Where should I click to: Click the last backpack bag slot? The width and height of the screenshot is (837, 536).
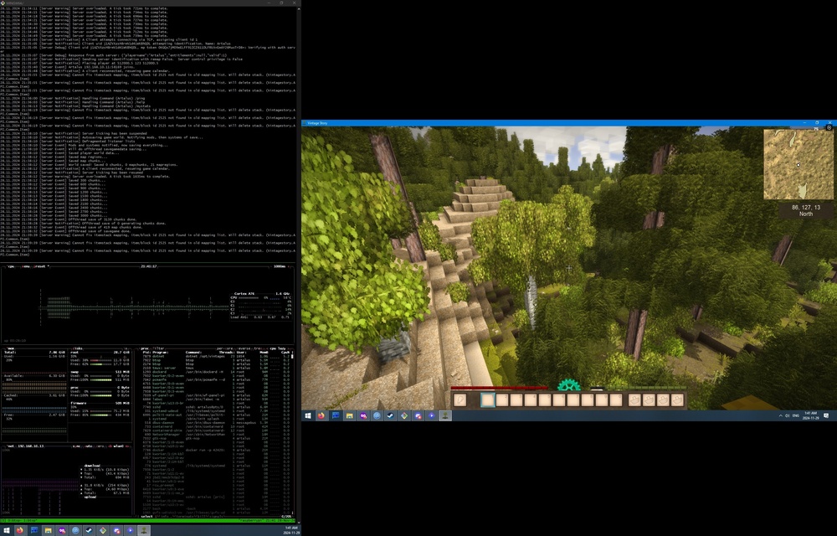677,400
